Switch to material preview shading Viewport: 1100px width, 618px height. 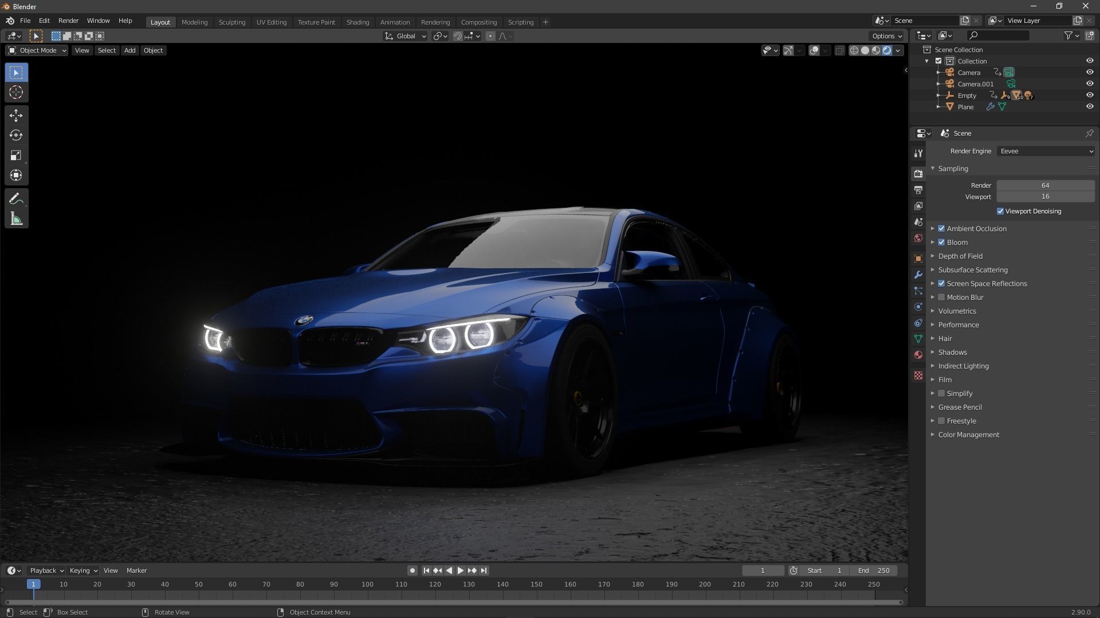point(876,50)
